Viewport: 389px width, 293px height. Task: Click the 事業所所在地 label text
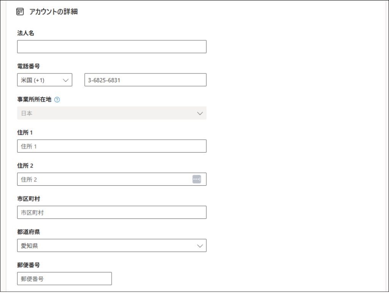(34, 99)
